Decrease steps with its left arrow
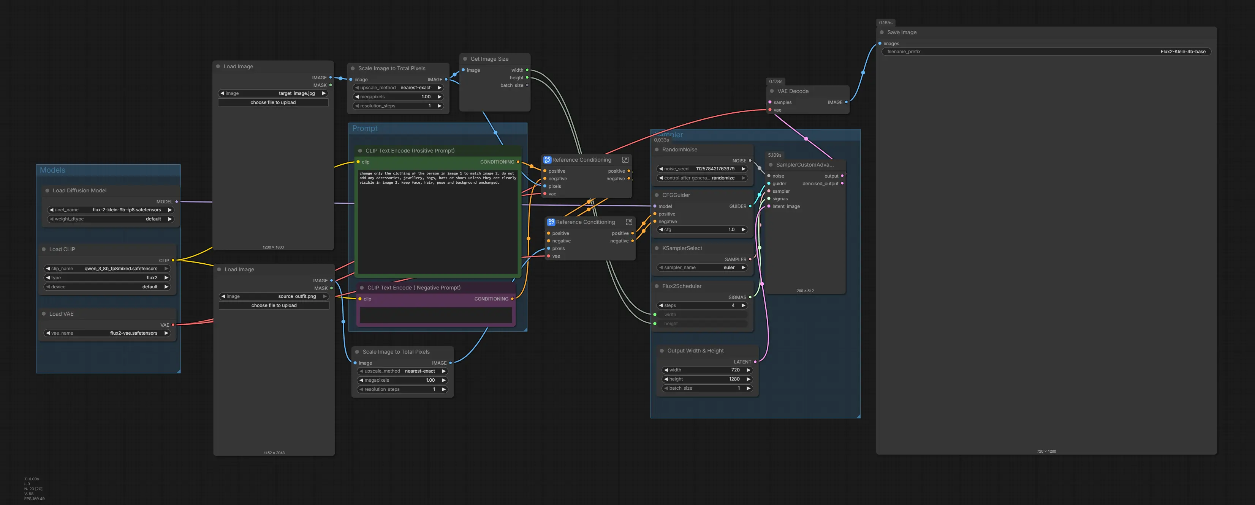The image size is (1255, 505). click(661, 305)
